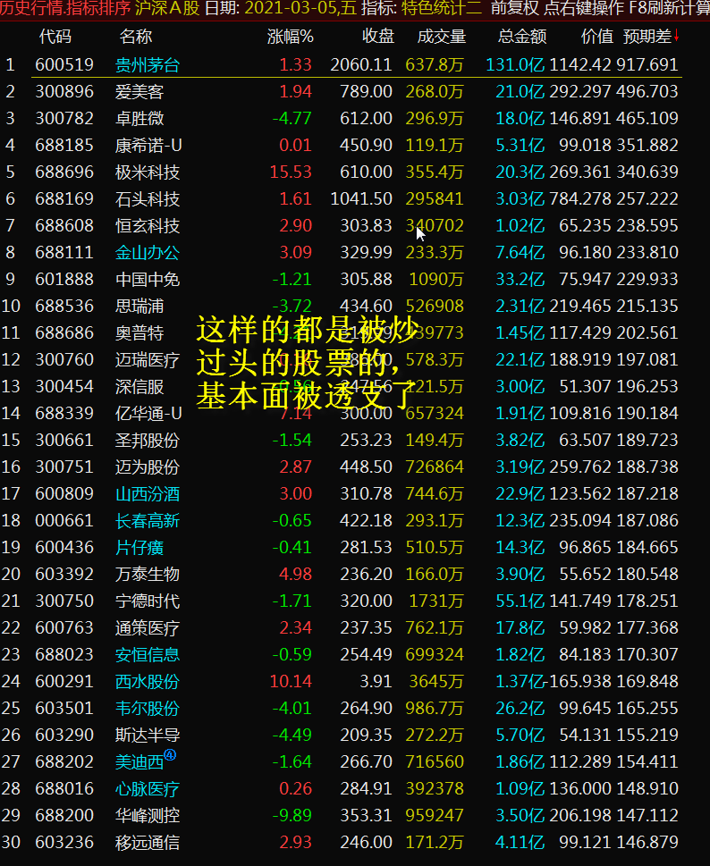Viewport: 710px width, 866px height.
Task: Click the circled 4 badge next to 美迪西
Action: [x=170, y=754]
